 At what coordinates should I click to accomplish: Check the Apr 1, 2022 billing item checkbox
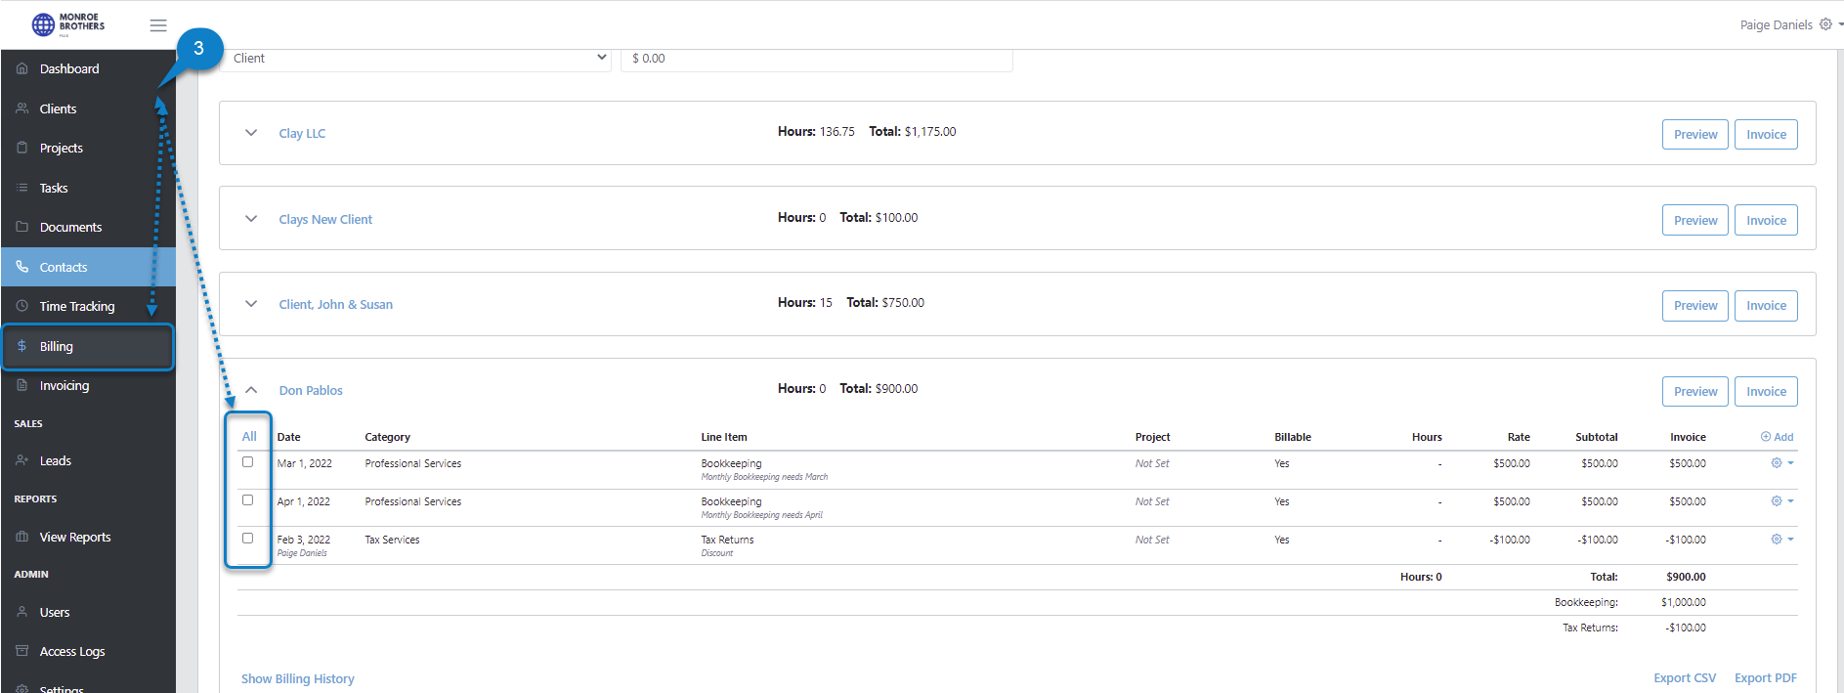coord(248,500)
